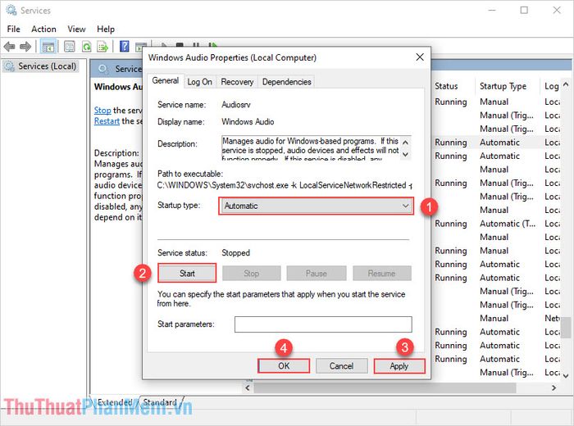The width and height of the screenshot is (574, 426).
Task: Click description box scroll down arrow
Action: (406, 154)
